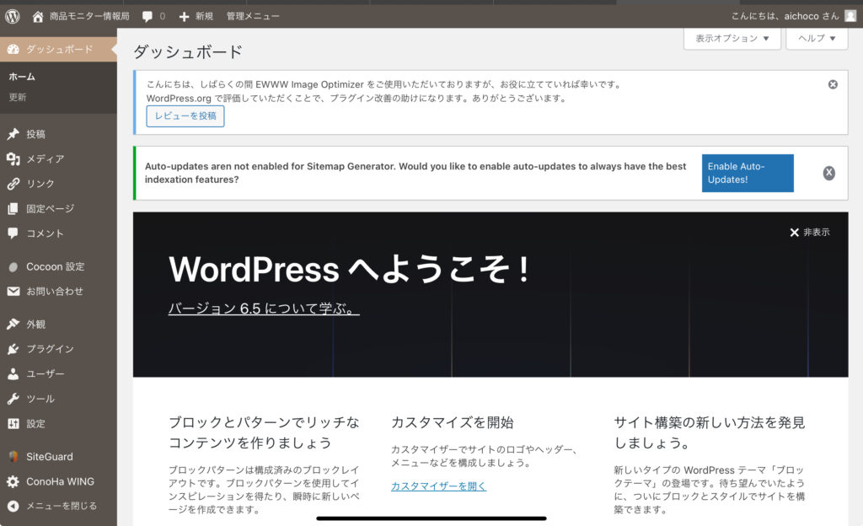The image size is (863, 526).
Task: Click the comment count 0 in admin bar
Action: 163,17
